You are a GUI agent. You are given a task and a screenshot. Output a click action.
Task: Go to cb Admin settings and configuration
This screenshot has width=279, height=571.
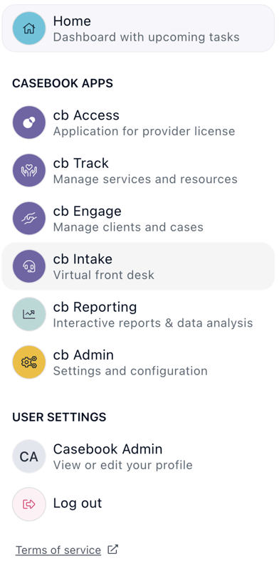(x=138, y=362)
